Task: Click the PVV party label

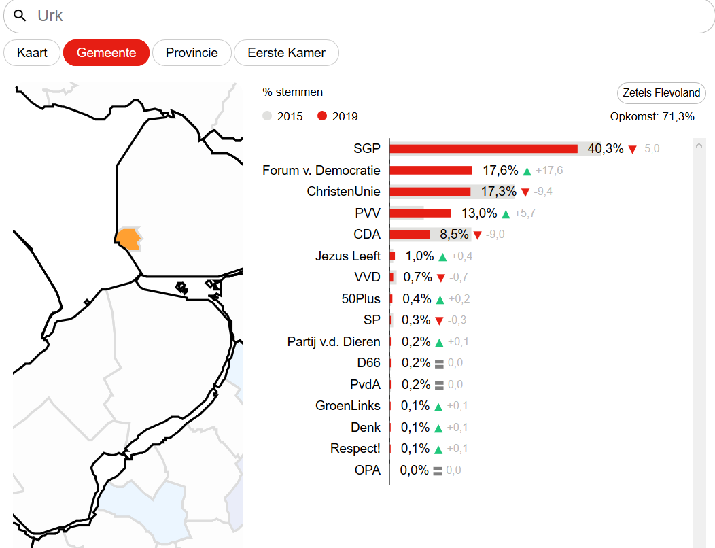Action: pyautogui.click(x=368, y=213)
